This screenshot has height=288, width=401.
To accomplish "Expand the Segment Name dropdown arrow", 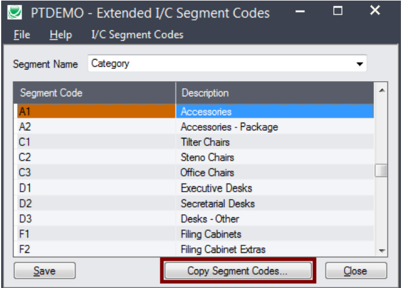I will [x=359, y=64].
